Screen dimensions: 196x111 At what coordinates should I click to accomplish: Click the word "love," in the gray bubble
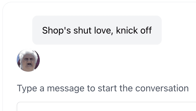coord(104,30)
